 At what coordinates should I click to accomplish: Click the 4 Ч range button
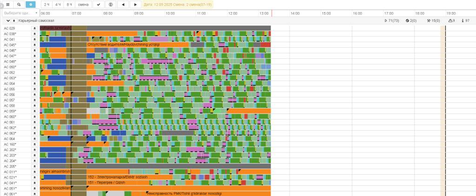tap(58, 4)
